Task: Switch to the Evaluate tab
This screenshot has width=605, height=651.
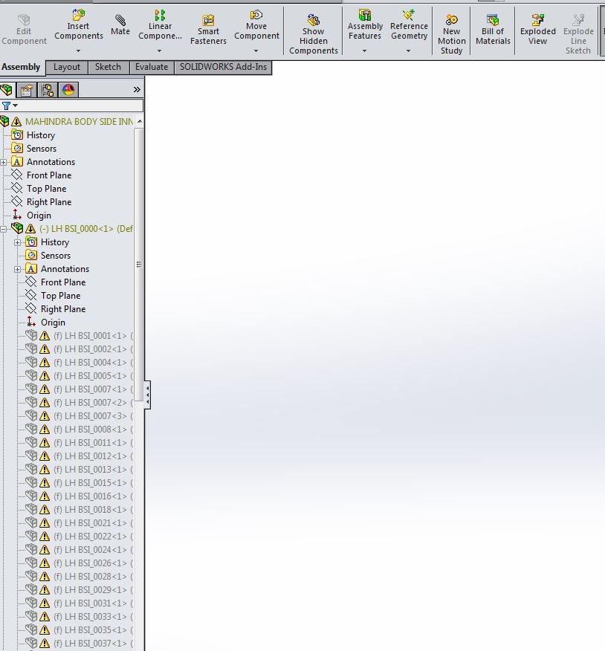Action: point(152,67)
